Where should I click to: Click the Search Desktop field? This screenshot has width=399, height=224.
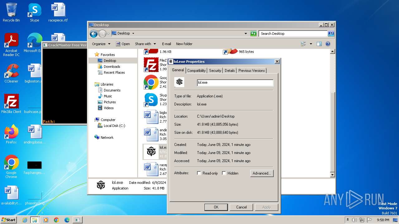(293, 34)
